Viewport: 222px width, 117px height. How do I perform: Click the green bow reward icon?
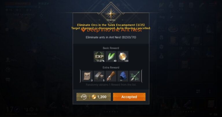tap(135, 76)
